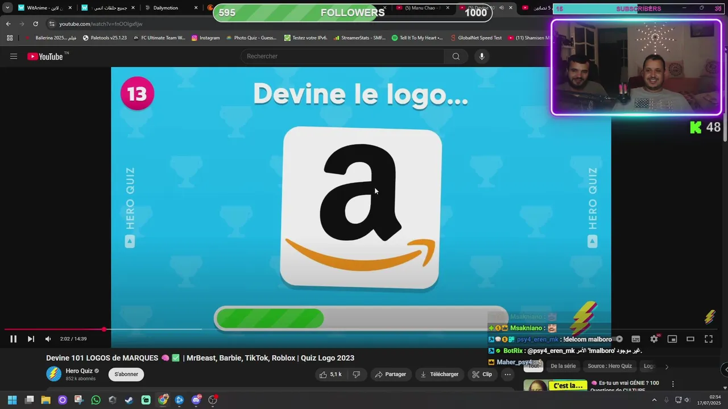Toggle the autoplay switch in player
This screenshot has height=409, width=728.
tap(619, 339)
